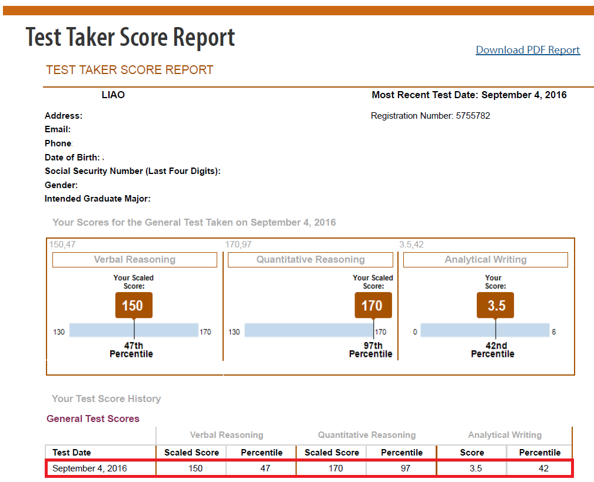Click the Verbal Reasoning chart box header
Screen dimensions: 594x482
(x=134, y=260)
